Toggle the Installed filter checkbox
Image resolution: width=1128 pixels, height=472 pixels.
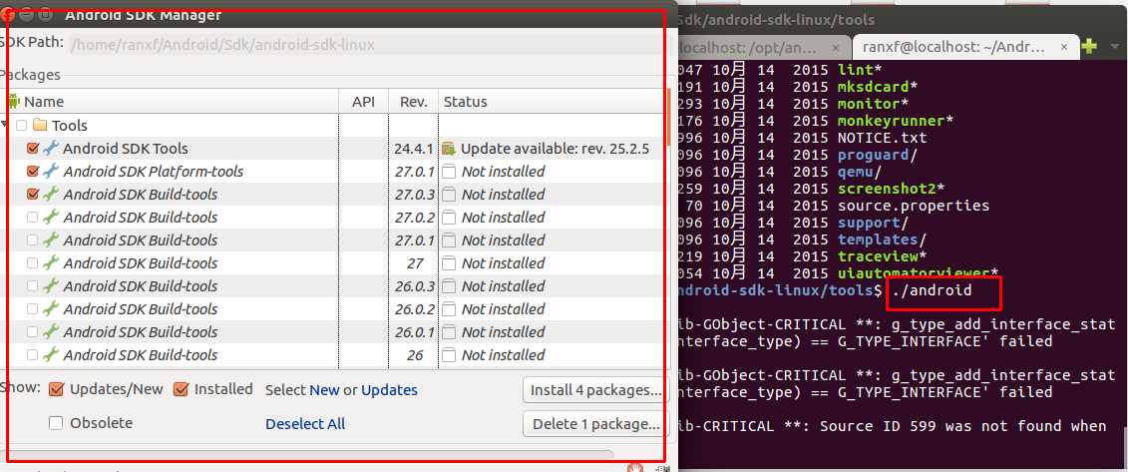[182, 389]
